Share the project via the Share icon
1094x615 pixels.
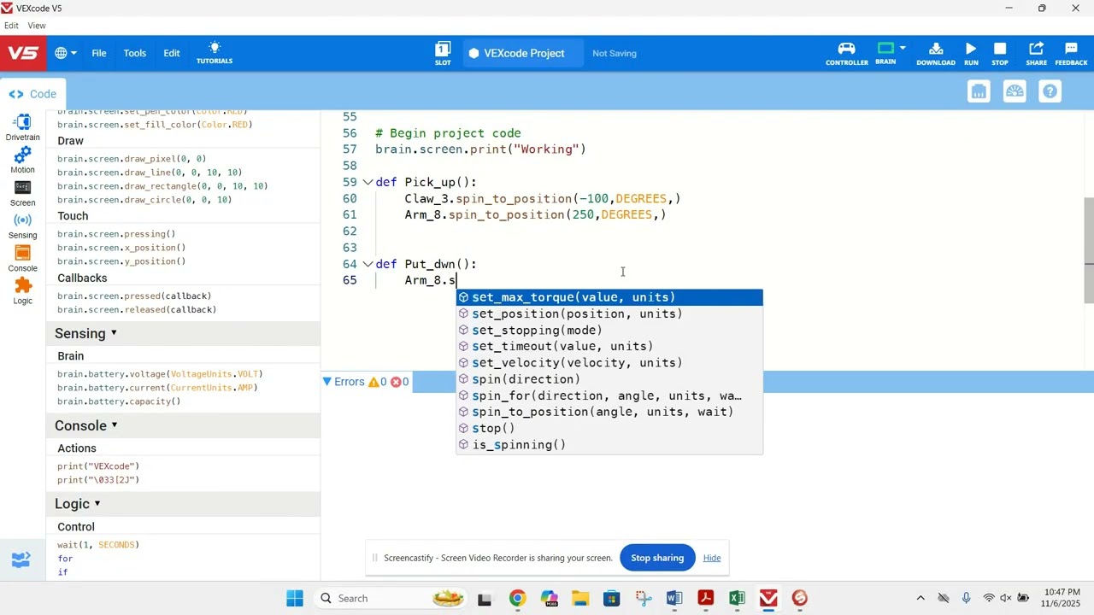tap(1037, 53)
